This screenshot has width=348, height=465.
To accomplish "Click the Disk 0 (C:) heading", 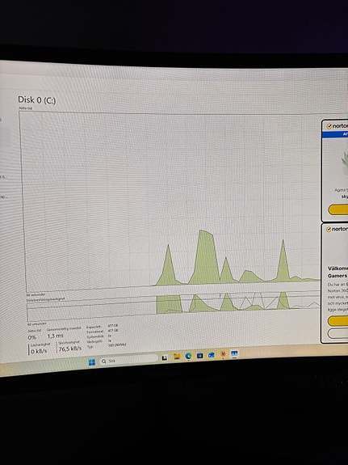I will [36, 100].
